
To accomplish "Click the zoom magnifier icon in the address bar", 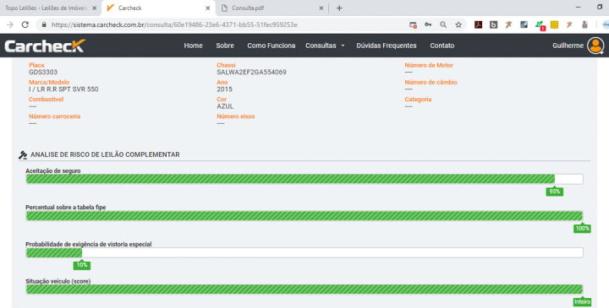I will (443, 24).
